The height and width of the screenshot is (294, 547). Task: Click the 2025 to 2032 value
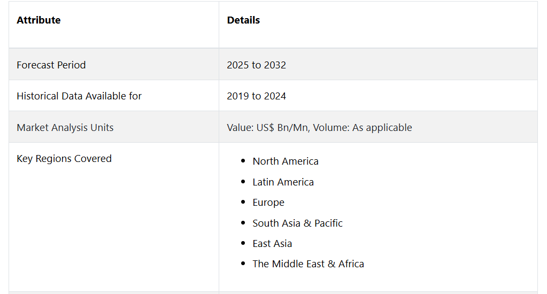click(256, 65)
